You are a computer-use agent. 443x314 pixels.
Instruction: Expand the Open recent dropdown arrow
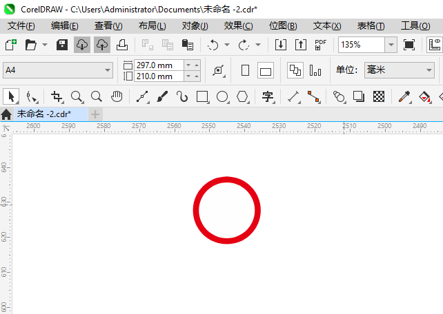45,45
